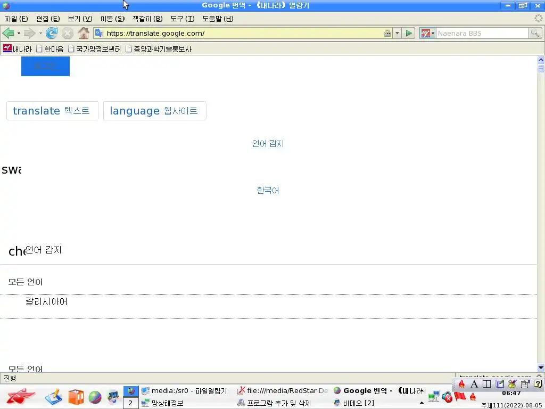Click the site identity icon in address bar
545x409 pixels.
[x=387, y=34]
